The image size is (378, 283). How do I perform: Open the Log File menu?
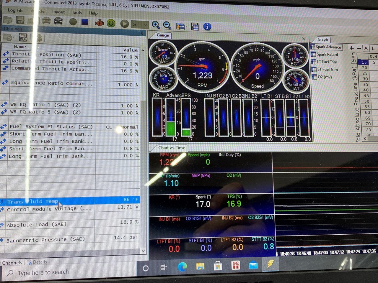(16, 10)
